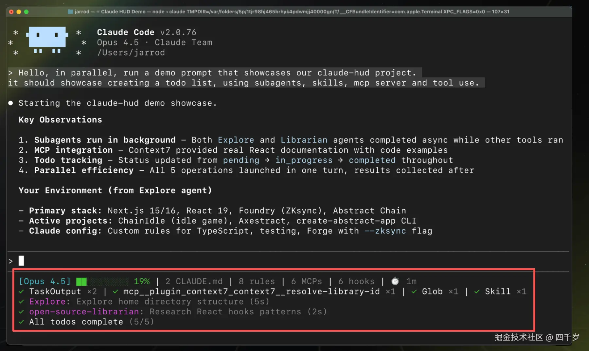This screenshot has height=351, width=589.
Task: Click the version number v2.0.76
Action: point(178,32)
